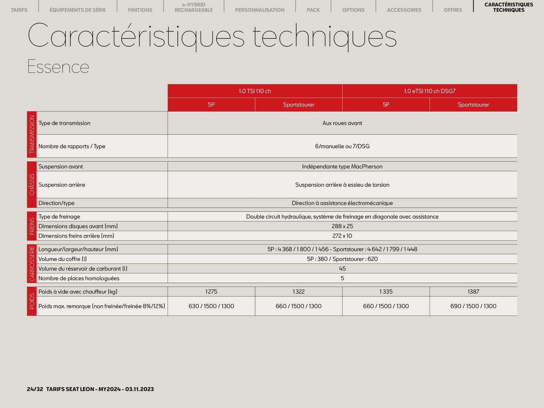Click the '1.0 TSI 110 ch' header
The height and width of the screenshot is (408, 544).
coord(255,91)
